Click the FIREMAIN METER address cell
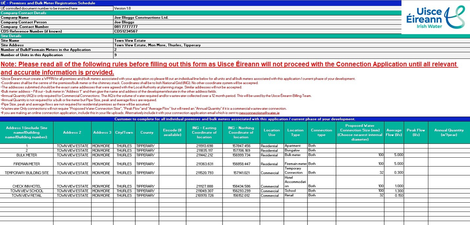This screenshot has height=225, width=470. 27,164
